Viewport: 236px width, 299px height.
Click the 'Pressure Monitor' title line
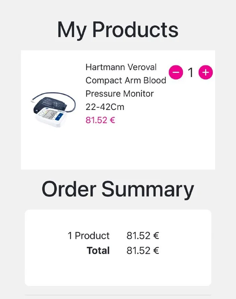pos(119,93)
